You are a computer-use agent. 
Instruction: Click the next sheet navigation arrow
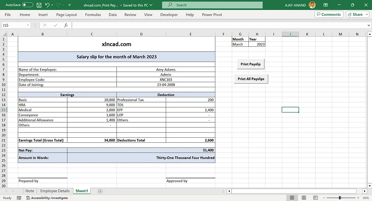pyautogui.click(x=12, y=191)
